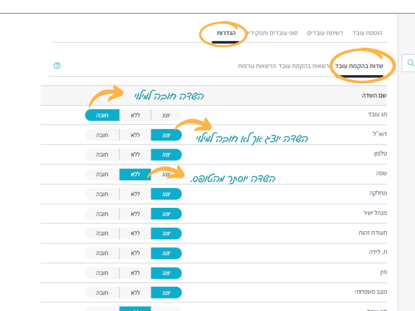The height and width of the screenshot is (311, 415).
Task: Set תג עובד field to יוצג
Action: coord(166,115)
